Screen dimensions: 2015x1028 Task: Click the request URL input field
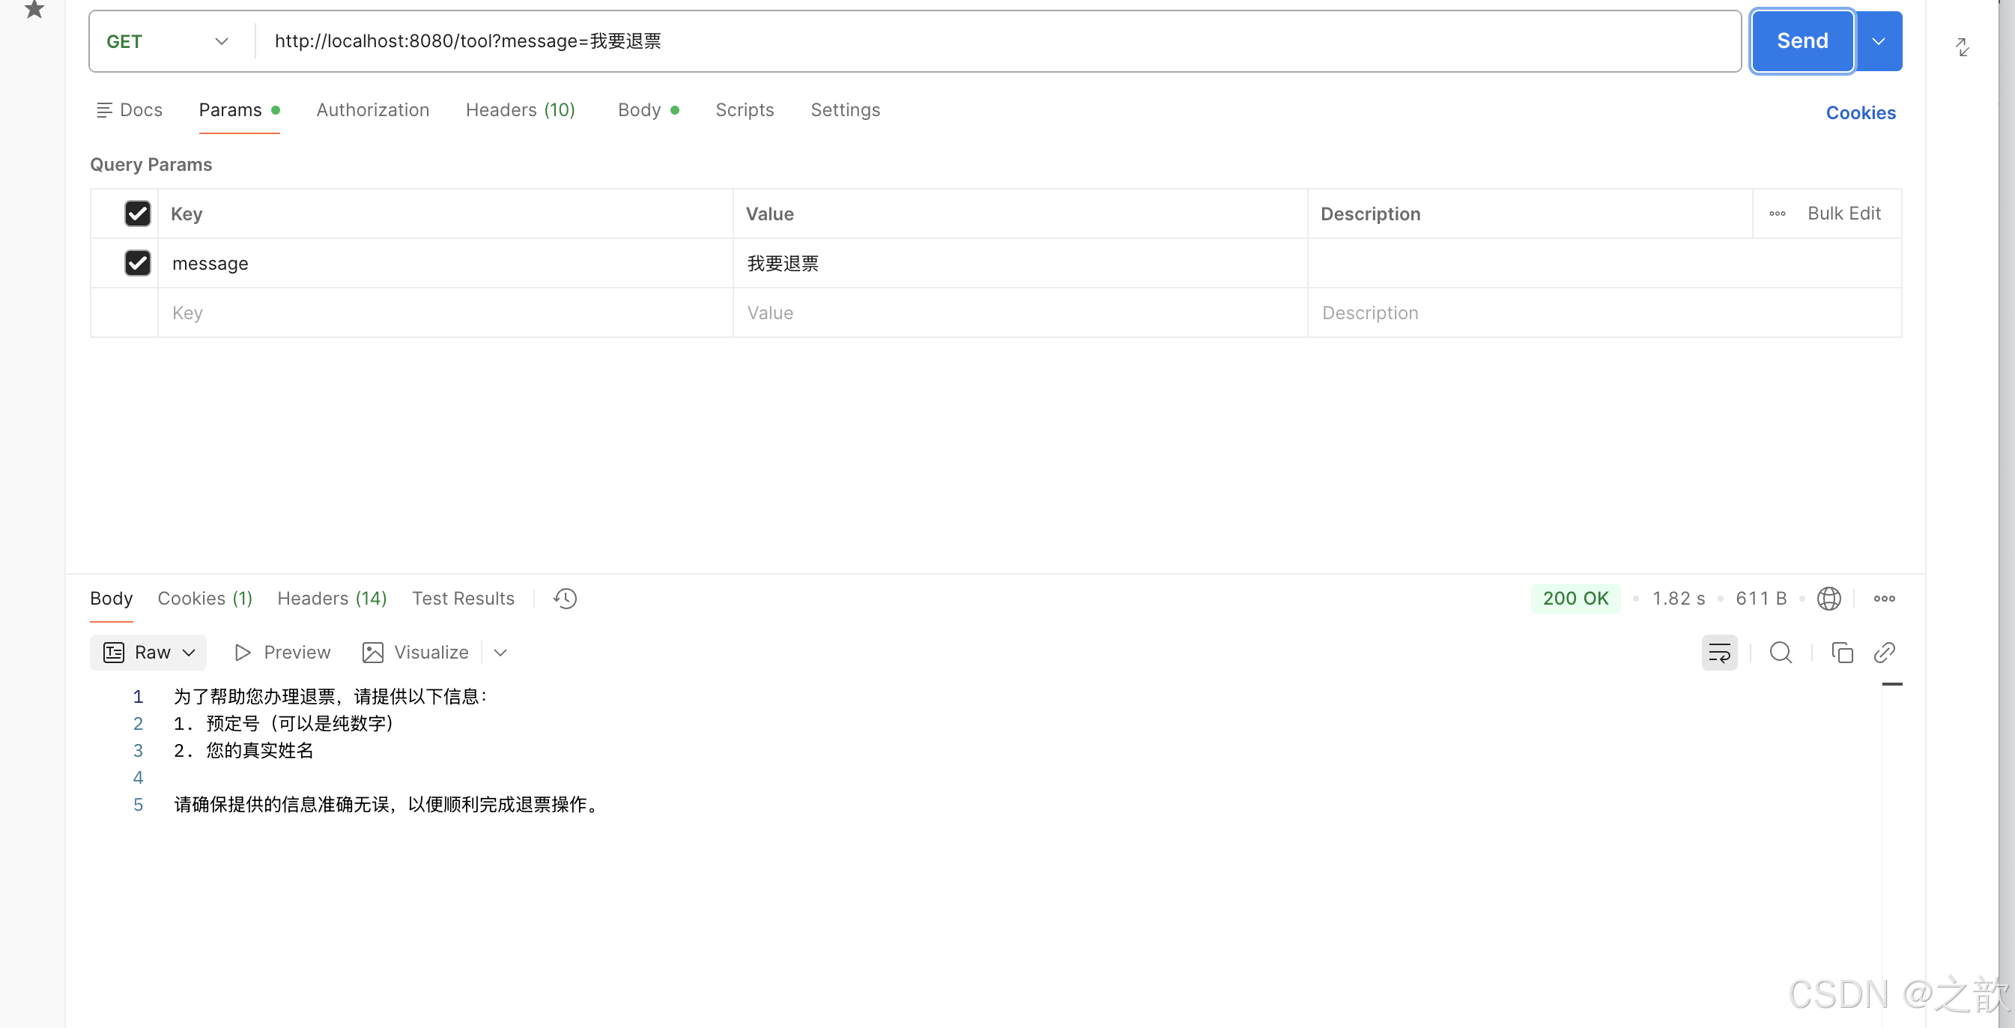pos(993,41)
